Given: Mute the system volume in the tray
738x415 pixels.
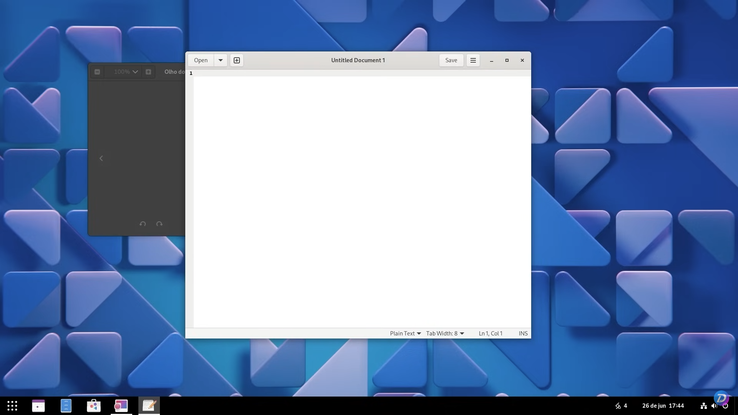Looking at the screenshot, I should [715, 405].
